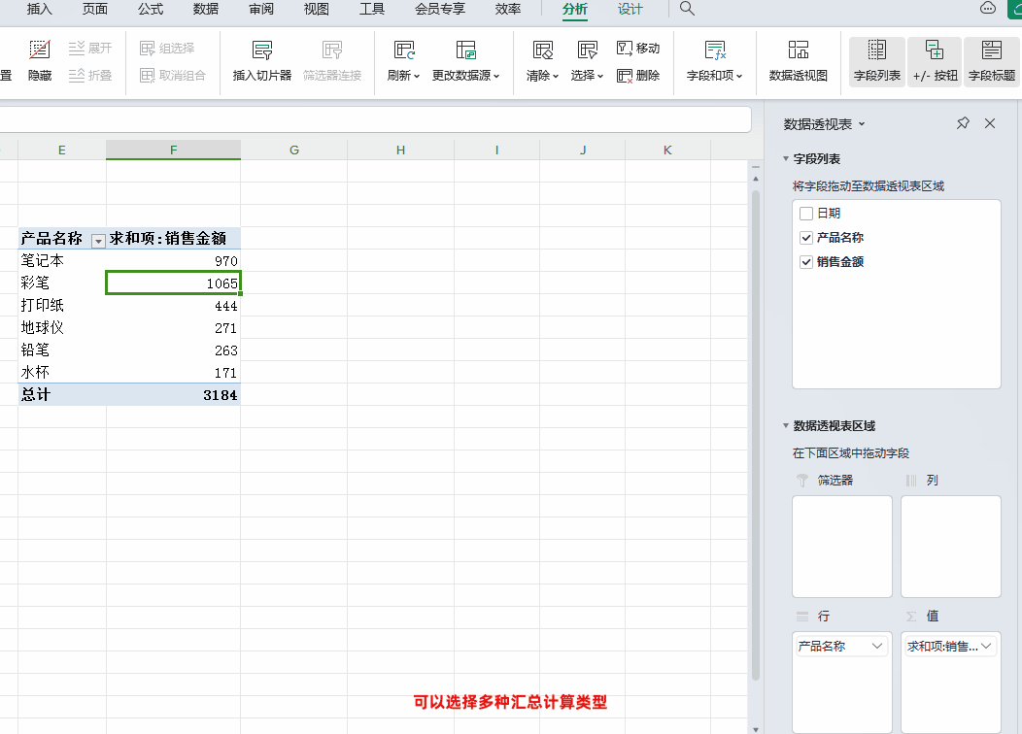Check the 日期 field checkbox

[x=806, y=214]
